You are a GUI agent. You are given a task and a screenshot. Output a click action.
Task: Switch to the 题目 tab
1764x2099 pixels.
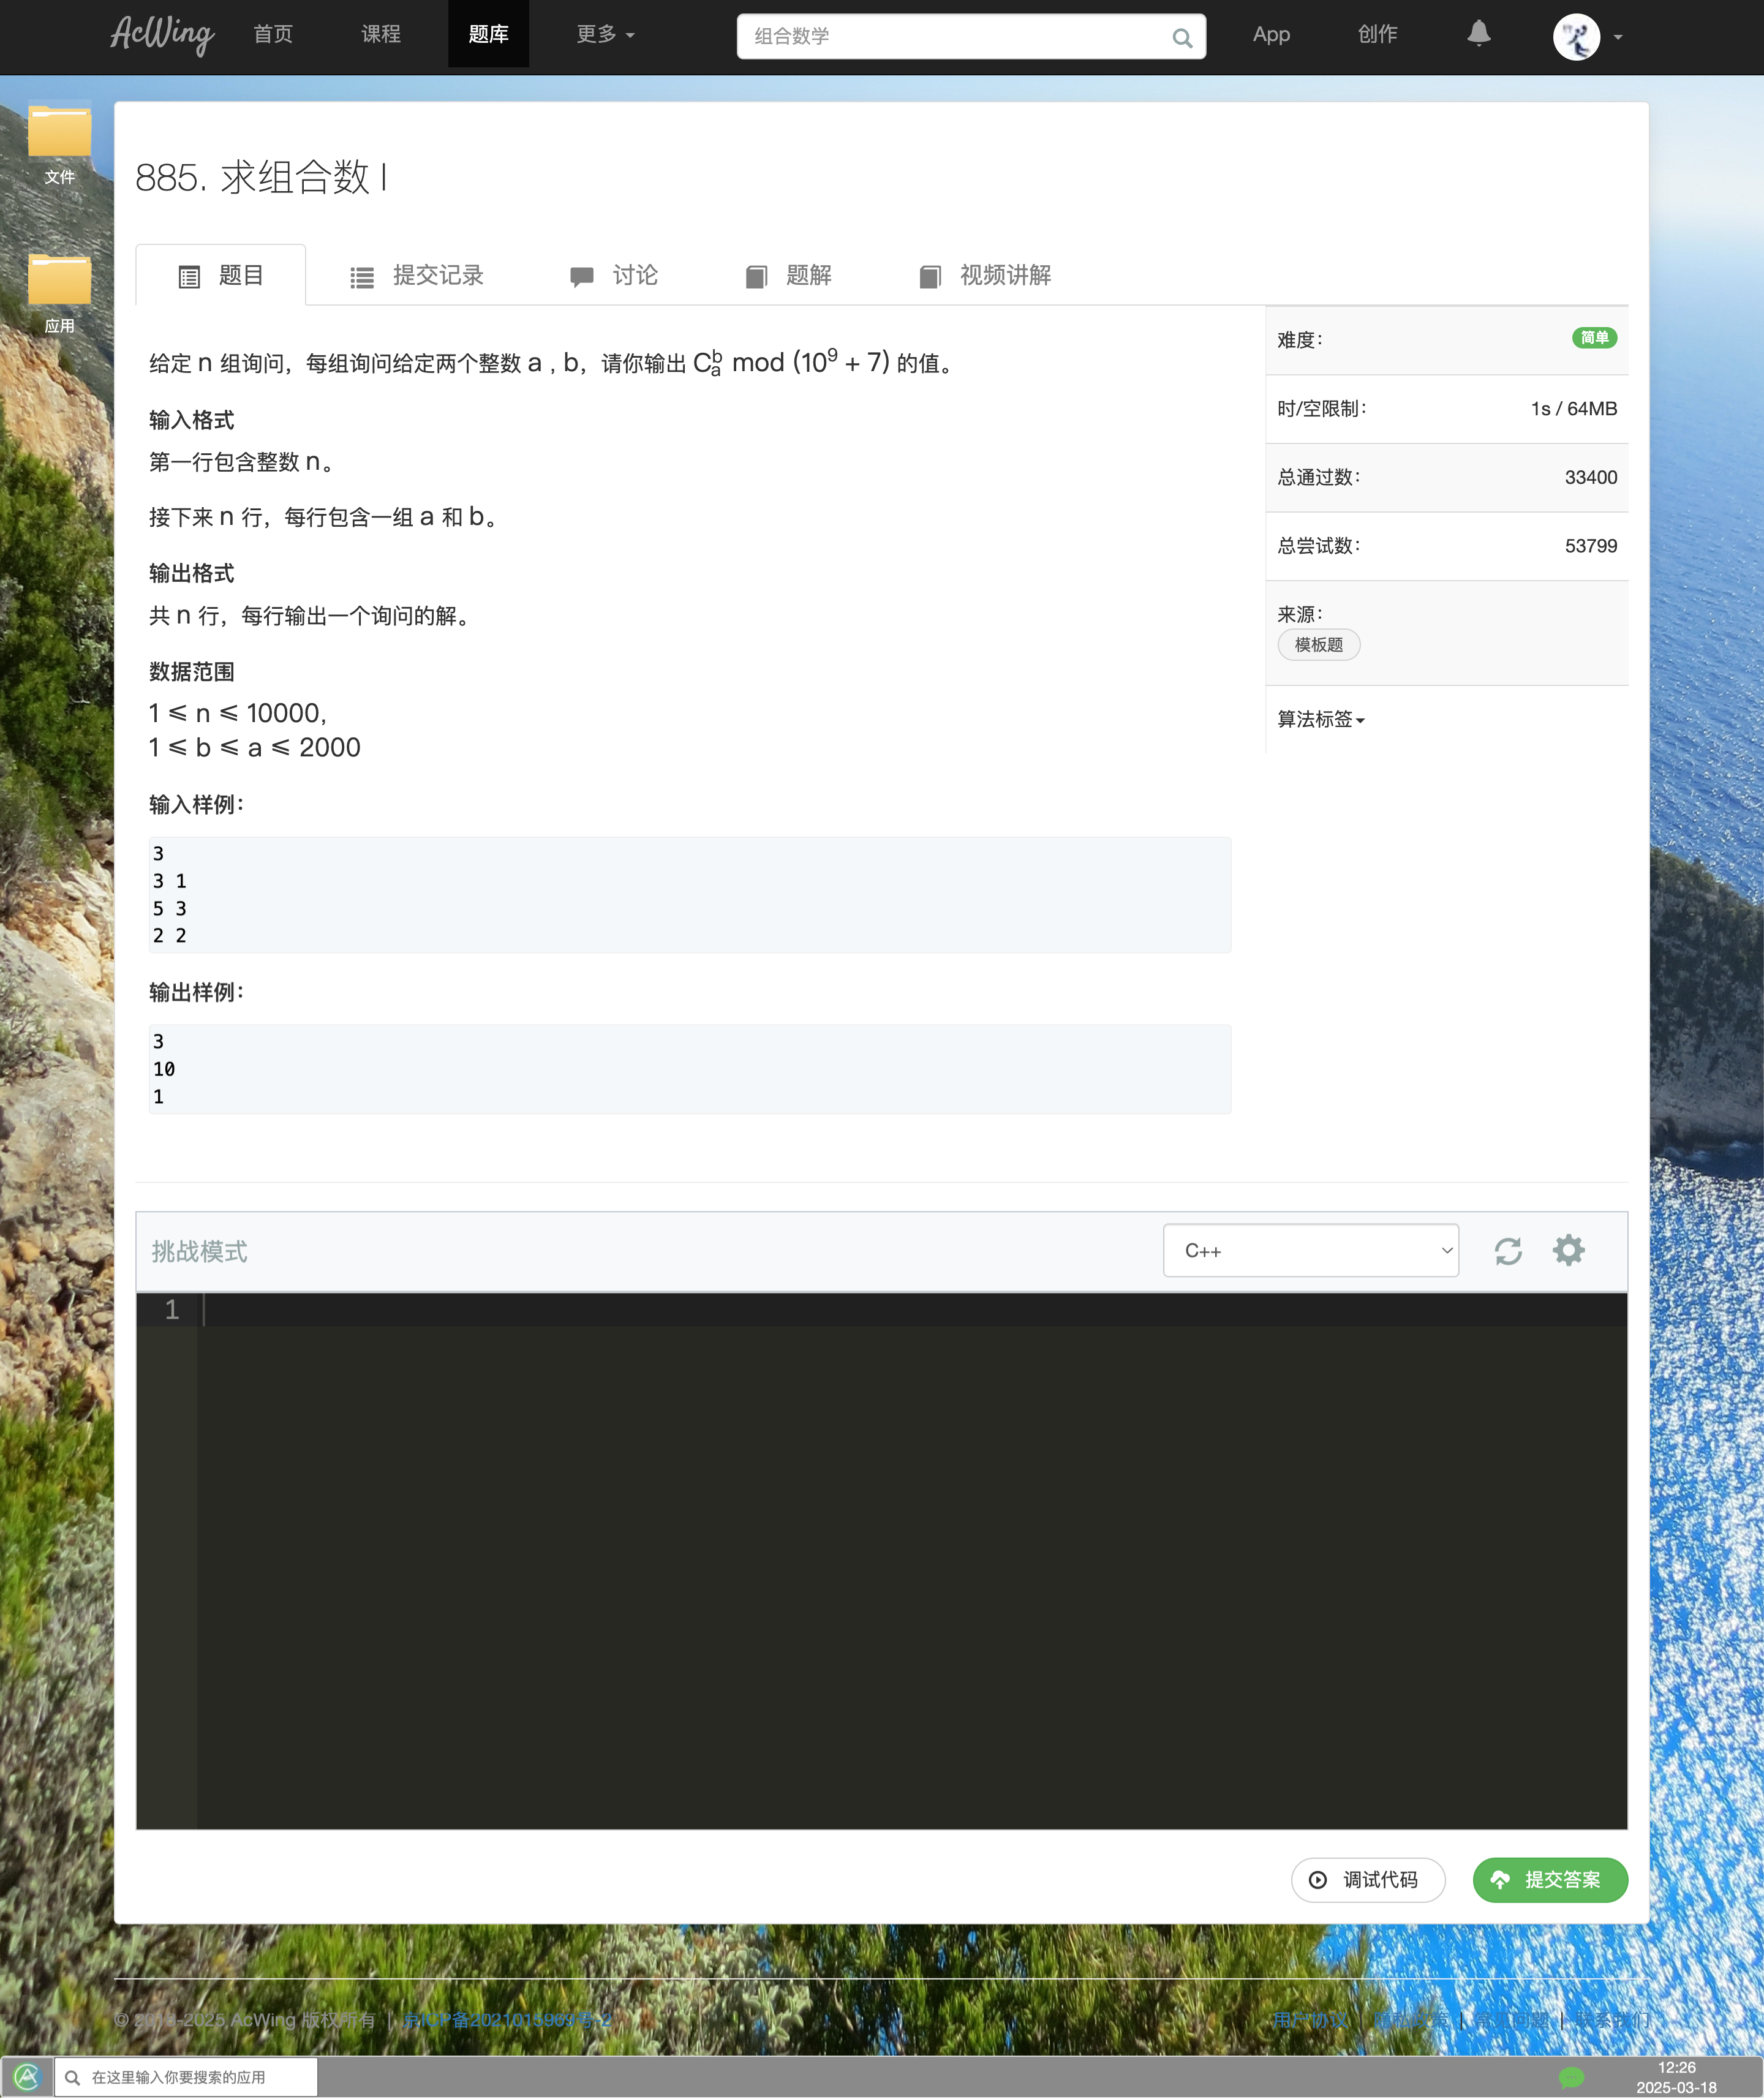[x=221, y=275]
